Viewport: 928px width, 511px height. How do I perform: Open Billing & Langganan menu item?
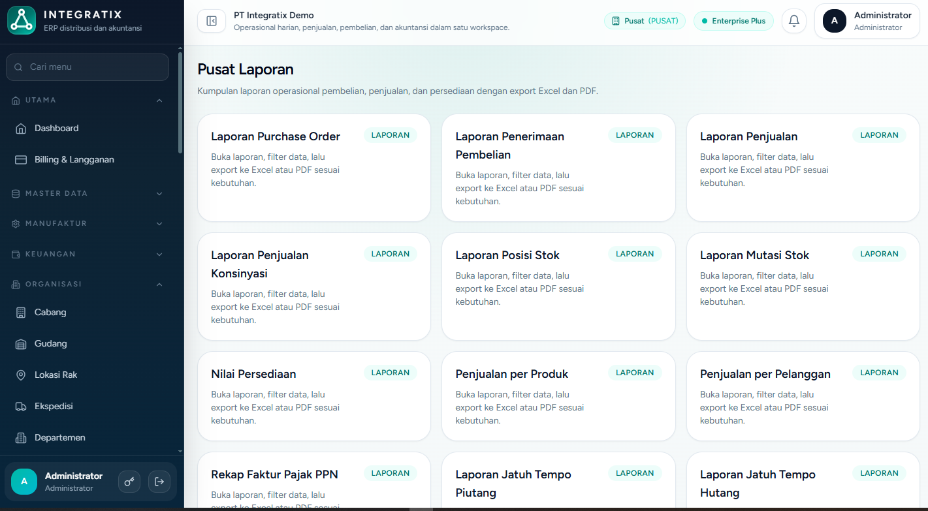pos(88,160)
